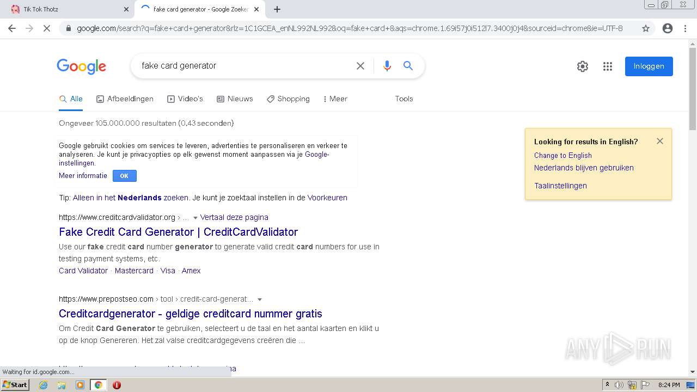Open the Windows Start menu
Image resolution: width=697 pixels, height=392 pixels.
15,385
